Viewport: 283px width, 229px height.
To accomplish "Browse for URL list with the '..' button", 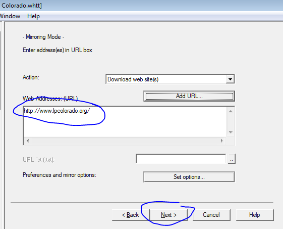I will 232,159.
